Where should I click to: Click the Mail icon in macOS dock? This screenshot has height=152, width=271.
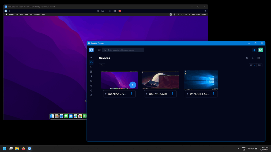click(x=71, y=116)
